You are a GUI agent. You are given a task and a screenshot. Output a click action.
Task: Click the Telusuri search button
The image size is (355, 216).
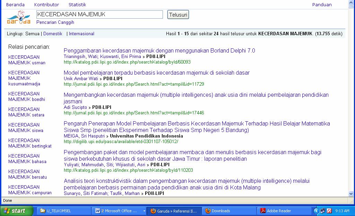[x=178, y=14]
